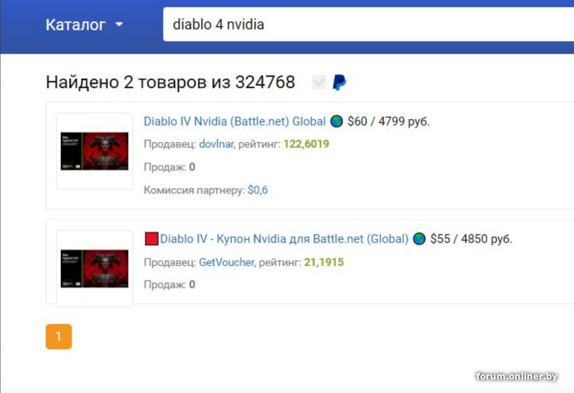Open Diablo IV Nvidia (Battle.net) Global link
574x393 pixels.
click(235, 121)
